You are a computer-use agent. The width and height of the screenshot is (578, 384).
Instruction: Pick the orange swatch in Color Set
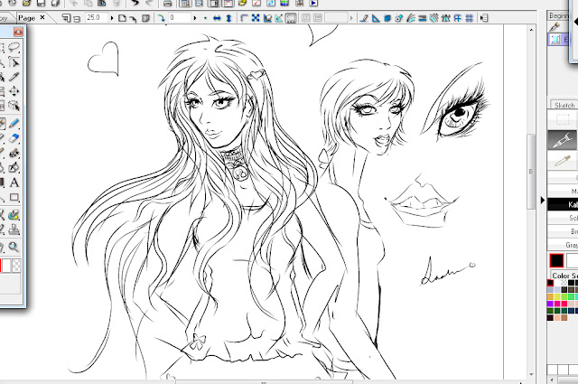point(550,296)
